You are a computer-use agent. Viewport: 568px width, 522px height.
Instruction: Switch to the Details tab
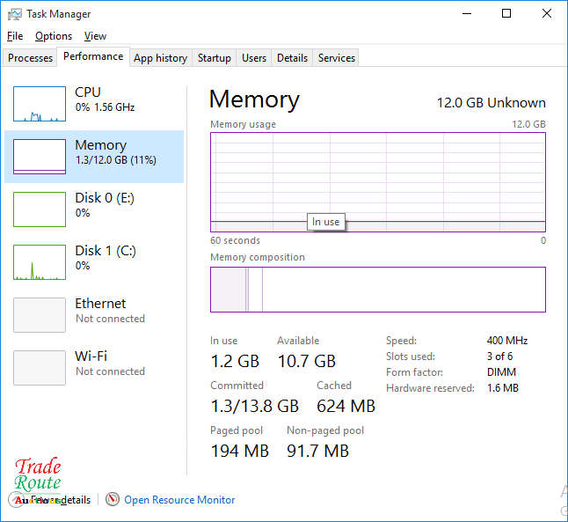tap(292, 58)
